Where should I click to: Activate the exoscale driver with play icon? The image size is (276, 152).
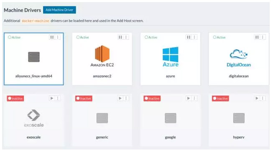pos(52,98)
